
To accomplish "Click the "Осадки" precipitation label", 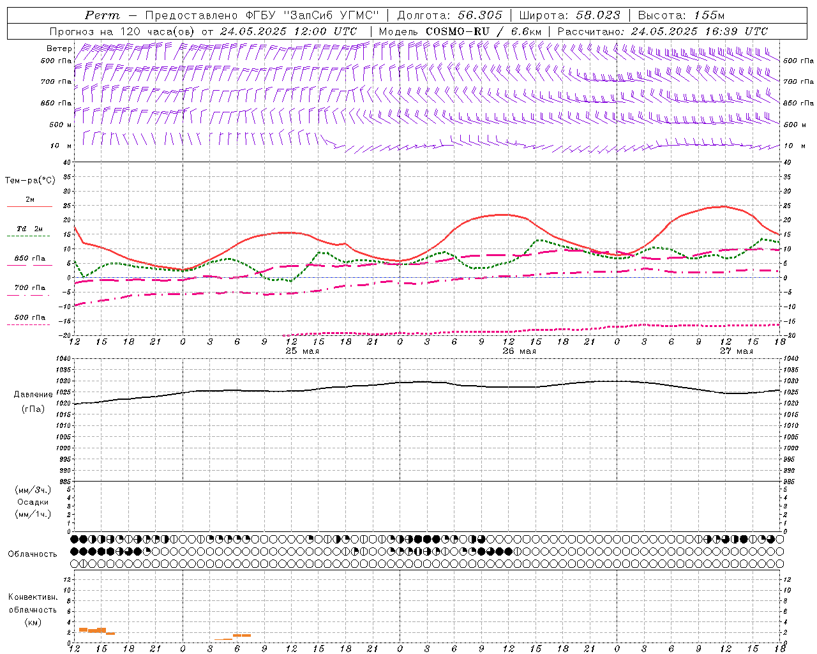I will click(x=33, y=502).
